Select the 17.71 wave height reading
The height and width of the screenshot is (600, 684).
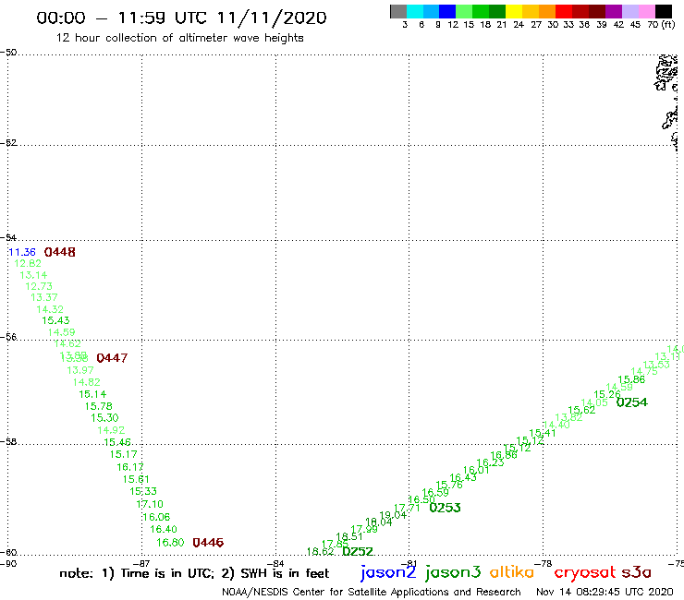coord(407,508)
